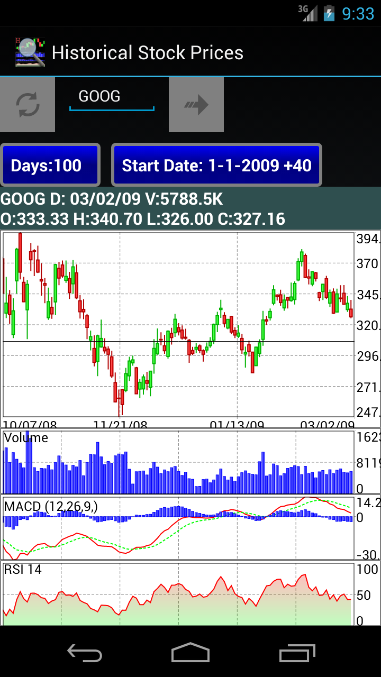The image size is (381, 677).
Task: Tap the GOOG D: 03/02/09 V:5788.5K line
Action: tap(112, 199)
